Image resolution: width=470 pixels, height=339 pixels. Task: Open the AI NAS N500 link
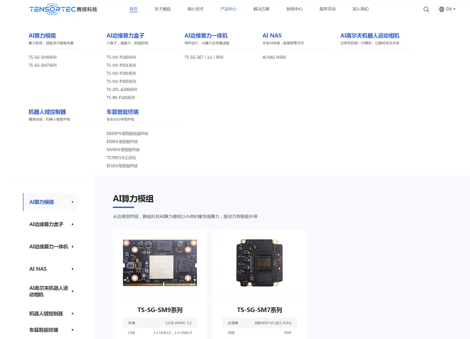(274, 57)
